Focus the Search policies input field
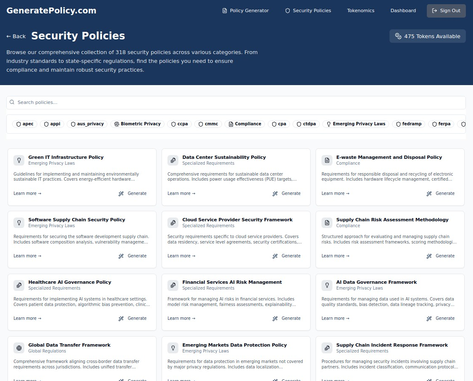Screen dimensions: 473x381 pos(239,102)
